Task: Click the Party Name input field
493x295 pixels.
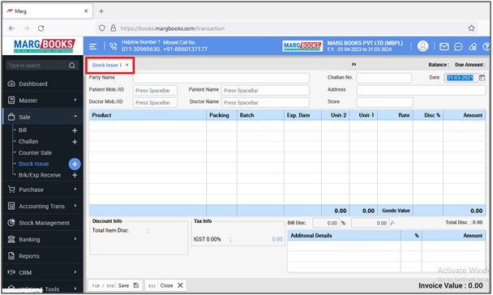Action: [x=221, y=78]
